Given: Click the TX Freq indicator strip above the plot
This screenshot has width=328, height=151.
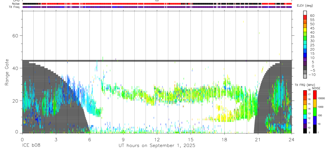Looking at the screenshot, I should pyautogui.click(x=157, y=7).
